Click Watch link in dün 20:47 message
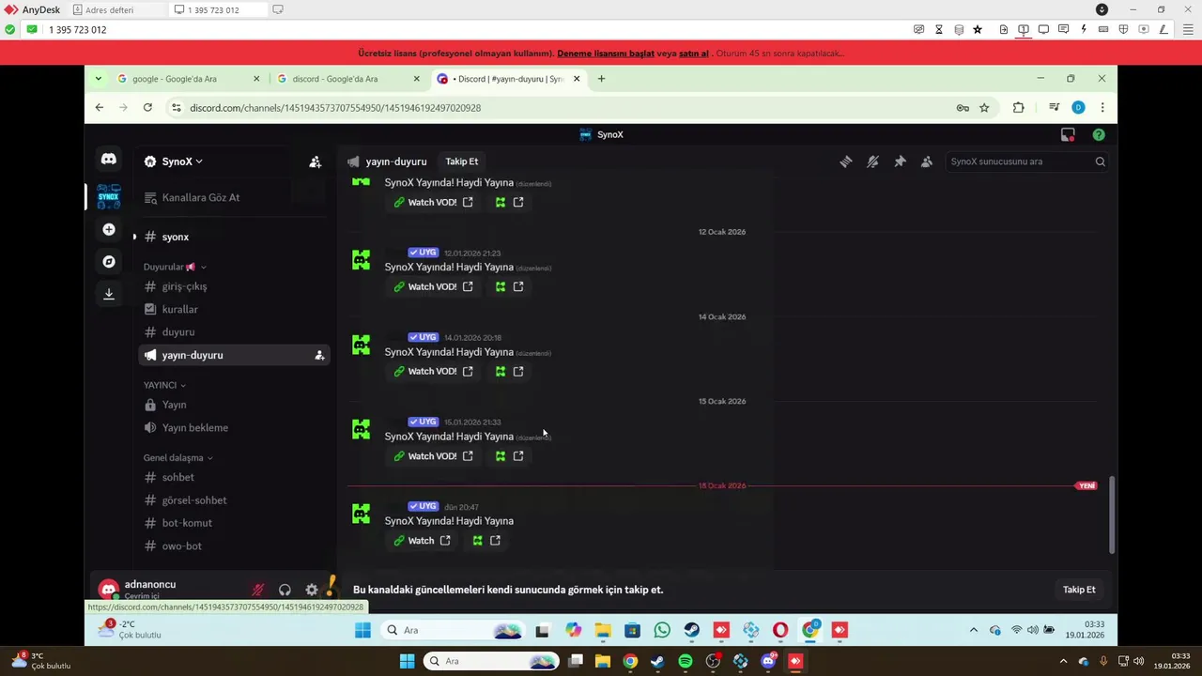 tap(421, 541)
